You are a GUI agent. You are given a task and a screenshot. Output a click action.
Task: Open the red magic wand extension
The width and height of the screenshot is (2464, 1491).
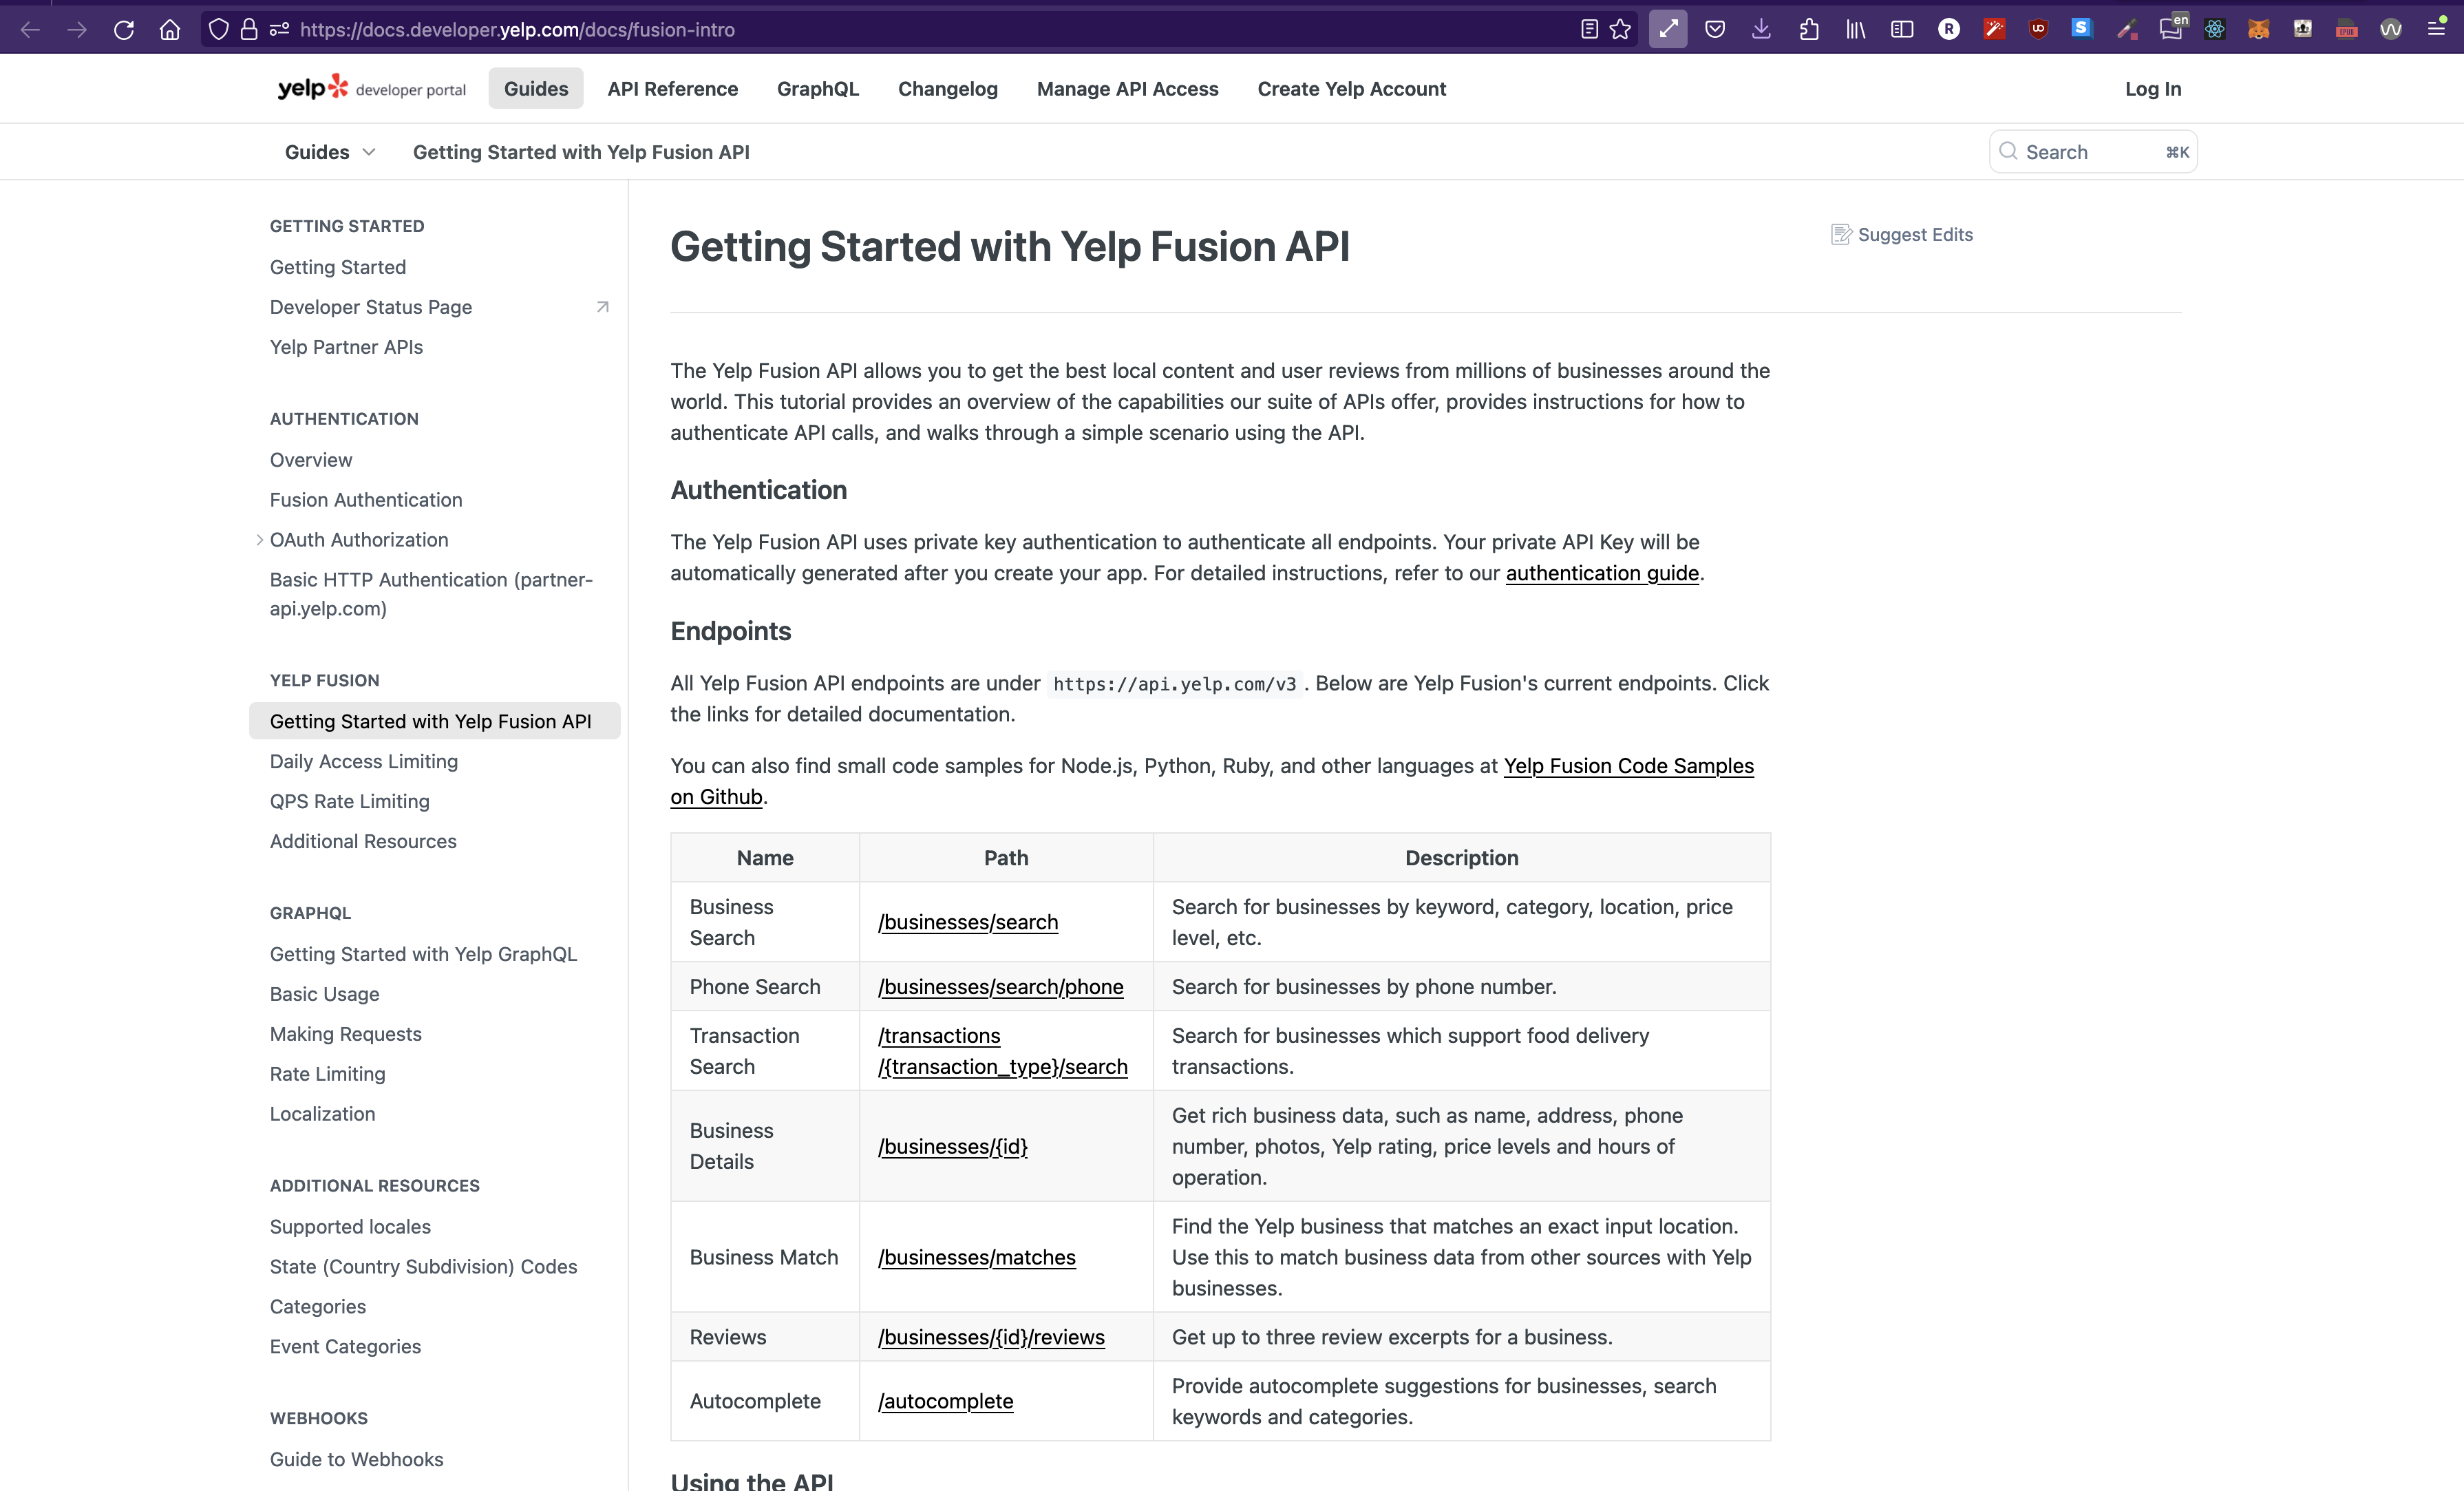click(1994, 30)
